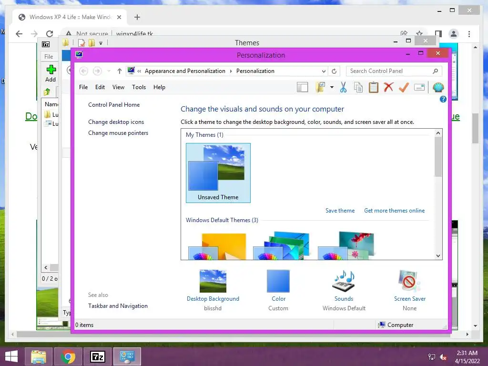Reload the Chrome page
This screenshot has width=488, height=366.
[x=50, y=34]
